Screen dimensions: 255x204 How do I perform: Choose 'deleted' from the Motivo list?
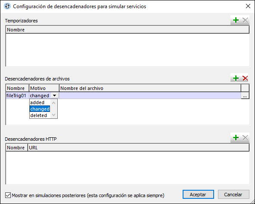click(38, 115)
